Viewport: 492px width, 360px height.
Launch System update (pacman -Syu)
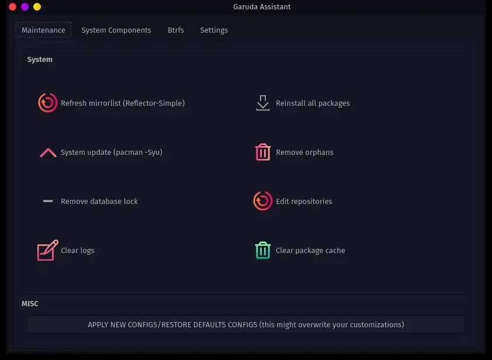click(x=112, y=152)
